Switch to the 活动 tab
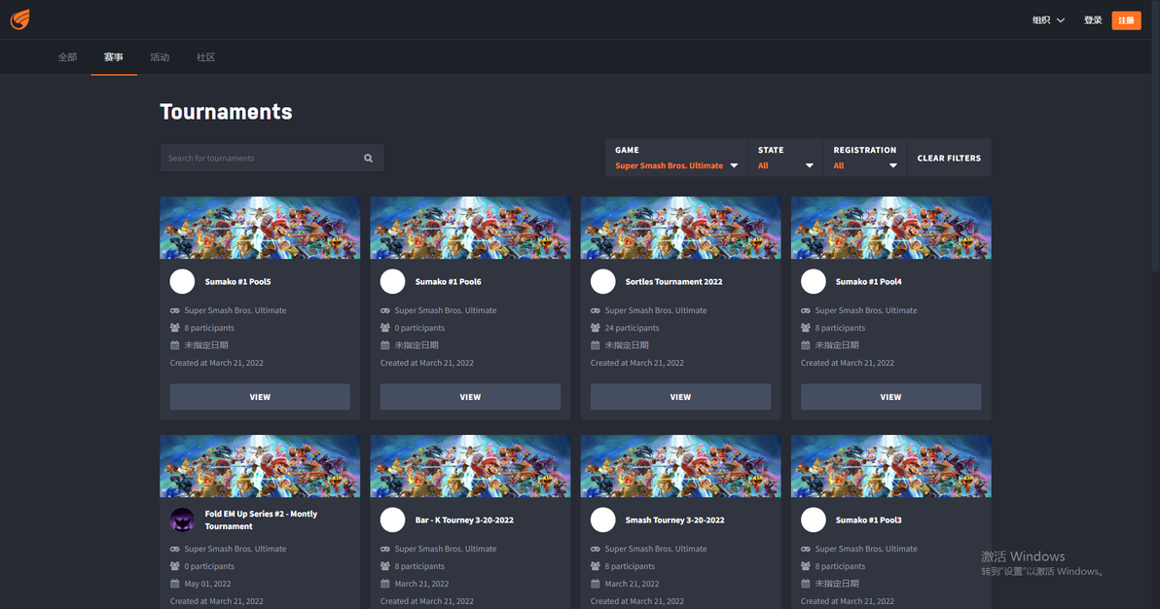Viewport: 1160px width, 609px height. point(160,57)
